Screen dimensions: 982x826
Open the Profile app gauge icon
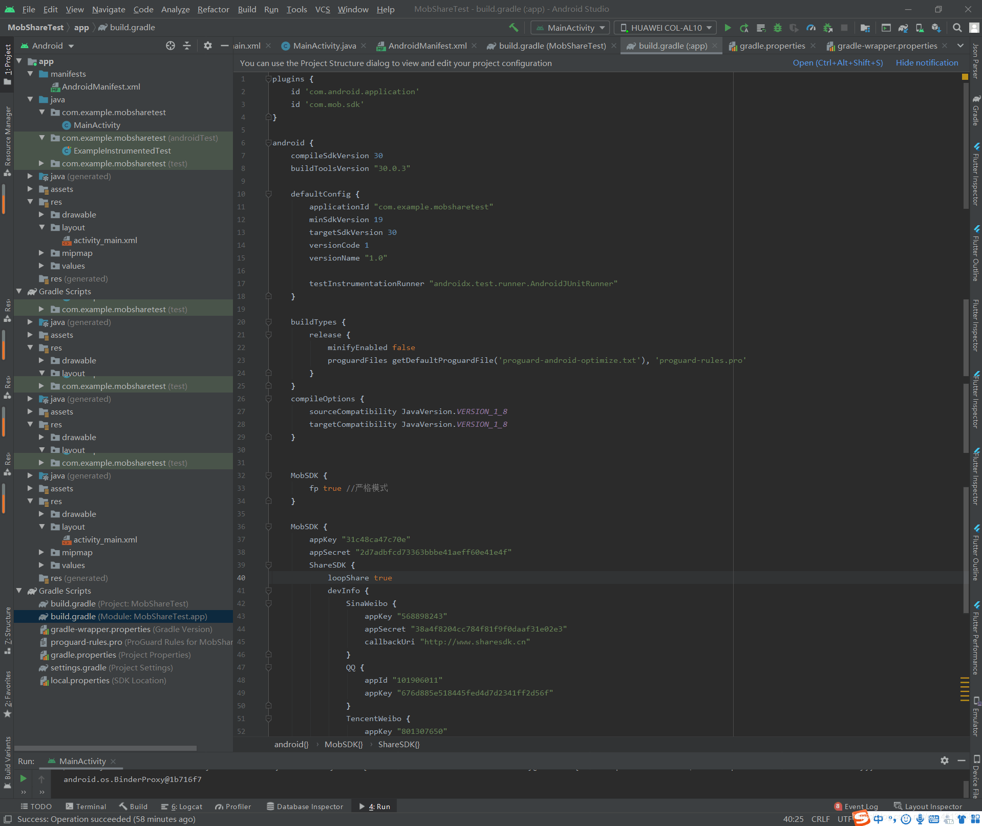pyautogui.click(x=811, y=28)
